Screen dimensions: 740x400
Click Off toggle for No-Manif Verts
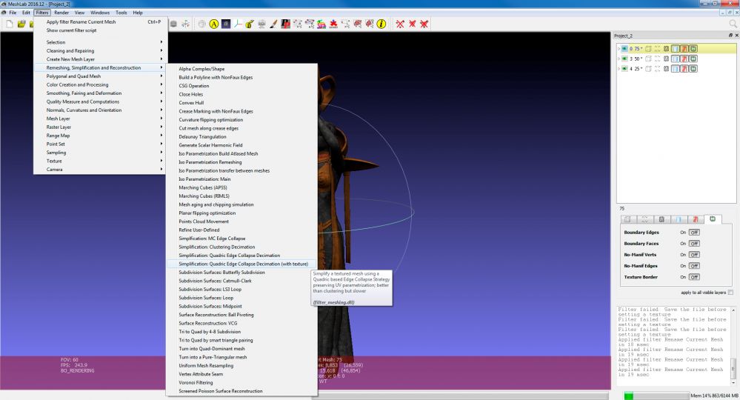click(694, 255)
